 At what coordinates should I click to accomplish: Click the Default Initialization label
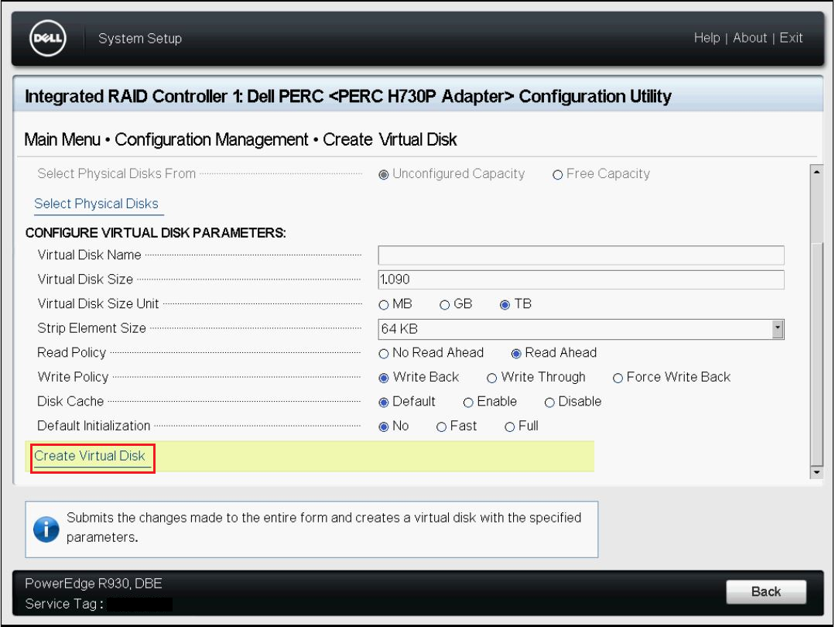click(94, 427)
